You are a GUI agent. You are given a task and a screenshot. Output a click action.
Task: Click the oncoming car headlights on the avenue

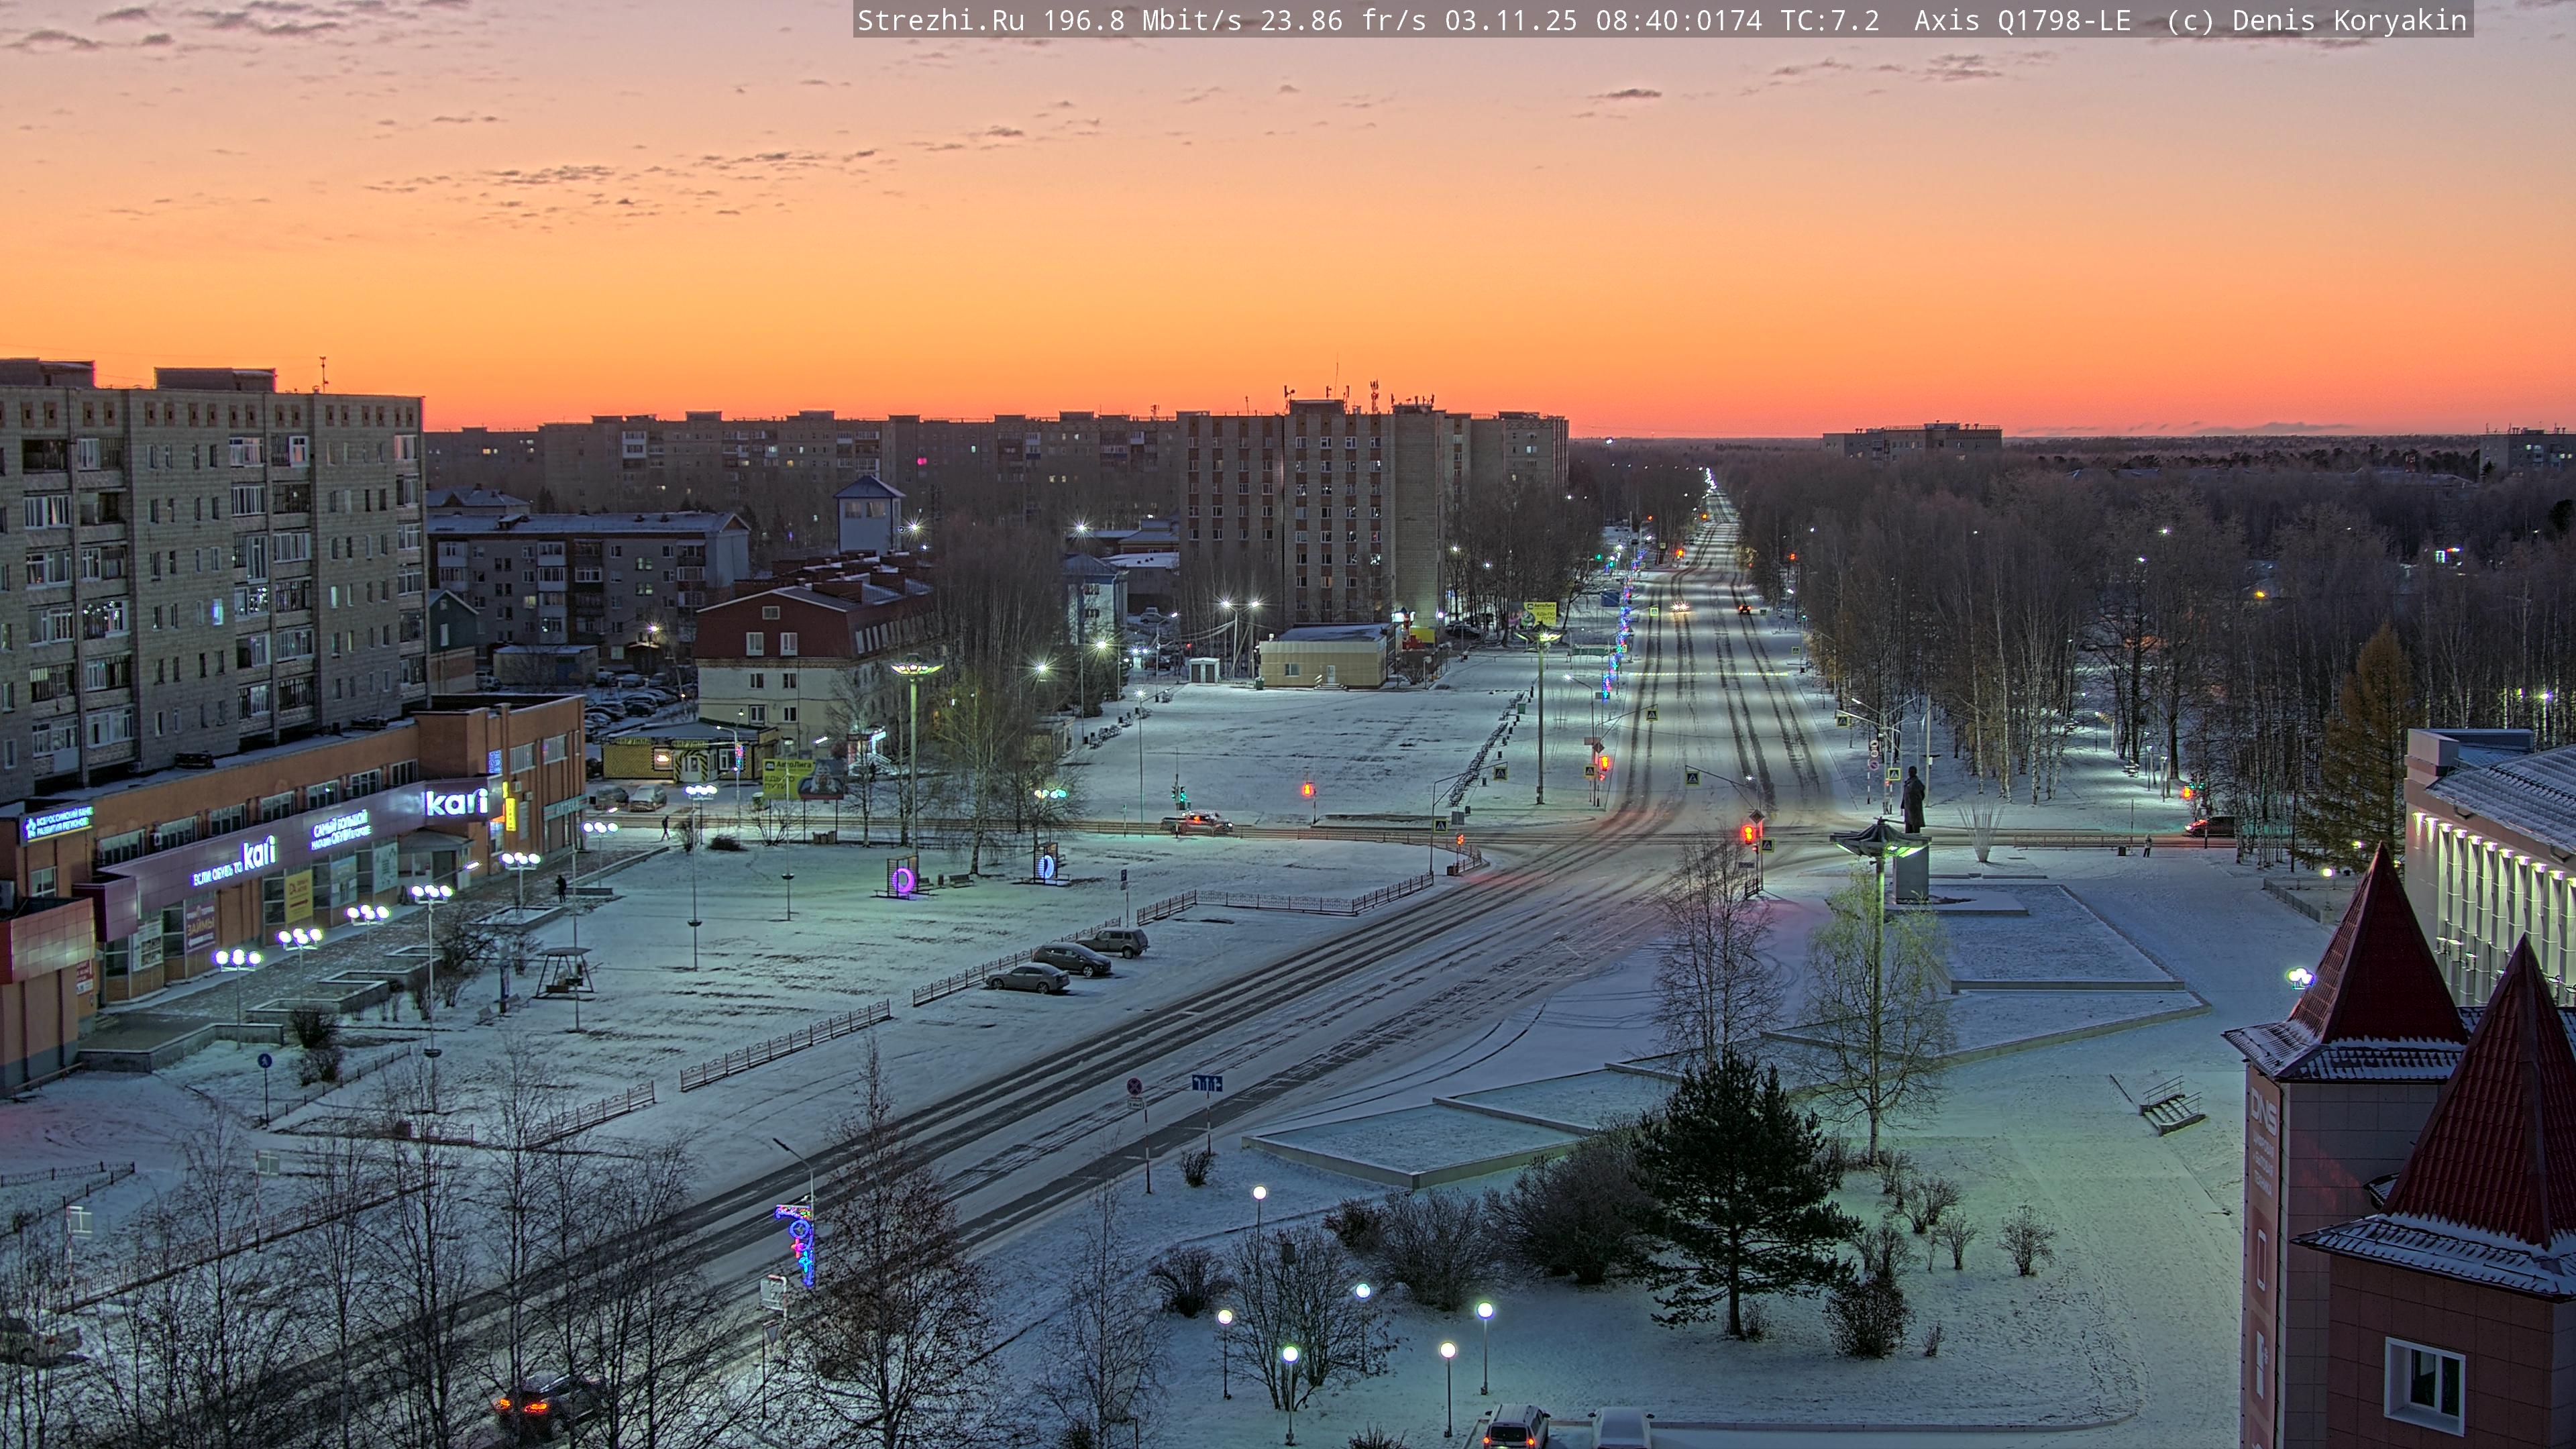(x=1679, y=606)
